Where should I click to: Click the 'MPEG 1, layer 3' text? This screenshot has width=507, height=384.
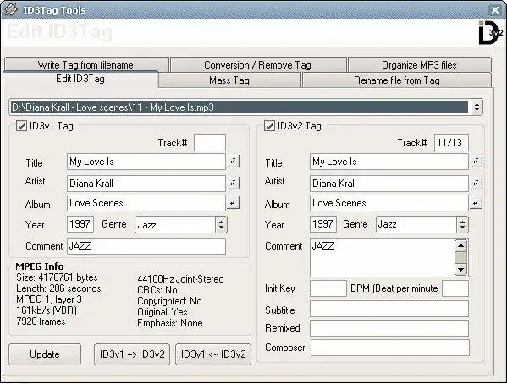(49, 299)
